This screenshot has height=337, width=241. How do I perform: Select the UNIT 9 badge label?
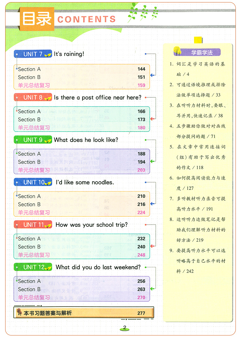(33, 140)
